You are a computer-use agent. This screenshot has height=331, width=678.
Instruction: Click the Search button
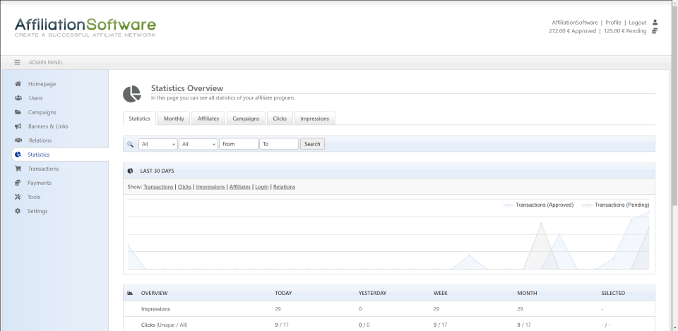pyautogui.click(x=312, y=144)
